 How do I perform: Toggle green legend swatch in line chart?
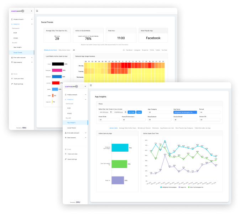coord(189,187)
